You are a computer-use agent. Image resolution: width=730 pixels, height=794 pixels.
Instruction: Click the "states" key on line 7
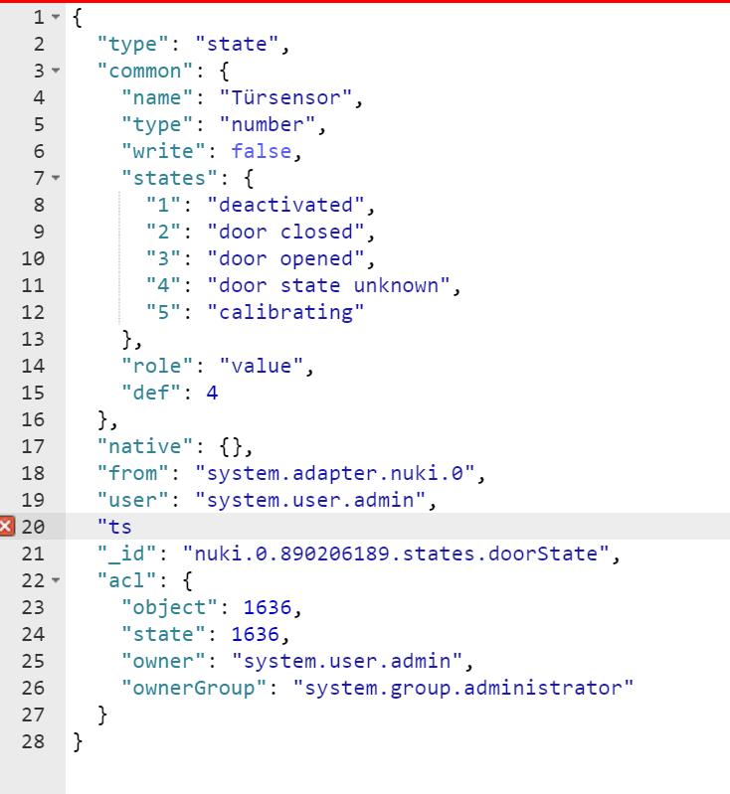[x=169, y=178]
